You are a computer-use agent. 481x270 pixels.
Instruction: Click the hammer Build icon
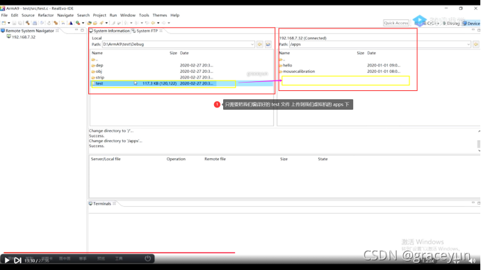[28, 23]
